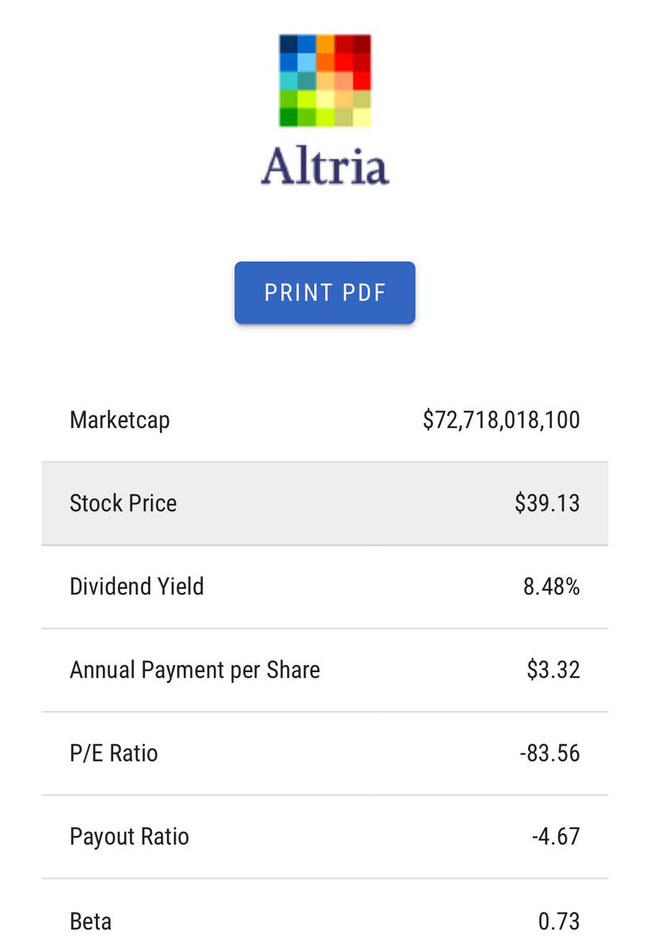Viewport: 650px width, 951px height.
Task: Click the PRINT PDF button
Action: pos(325,292)
